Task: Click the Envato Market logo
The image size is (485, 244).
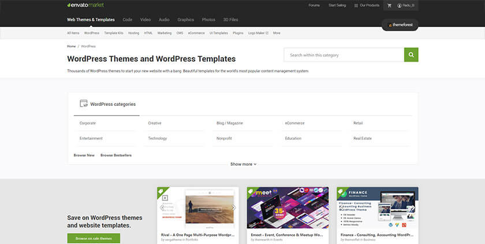Action: click(85, 5)
